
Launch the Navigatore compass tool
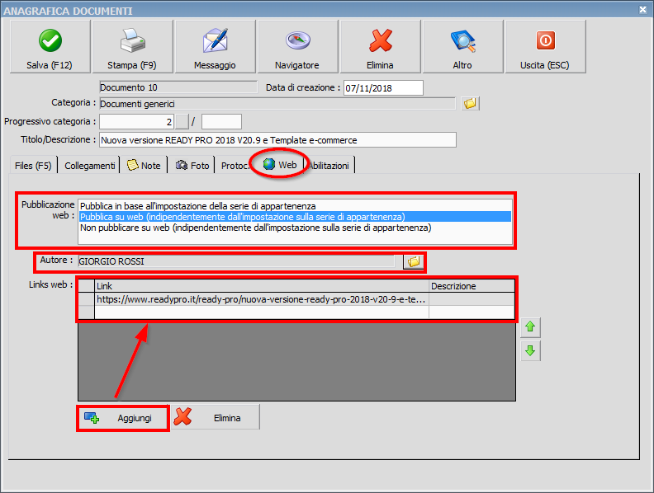coord(298,47)
